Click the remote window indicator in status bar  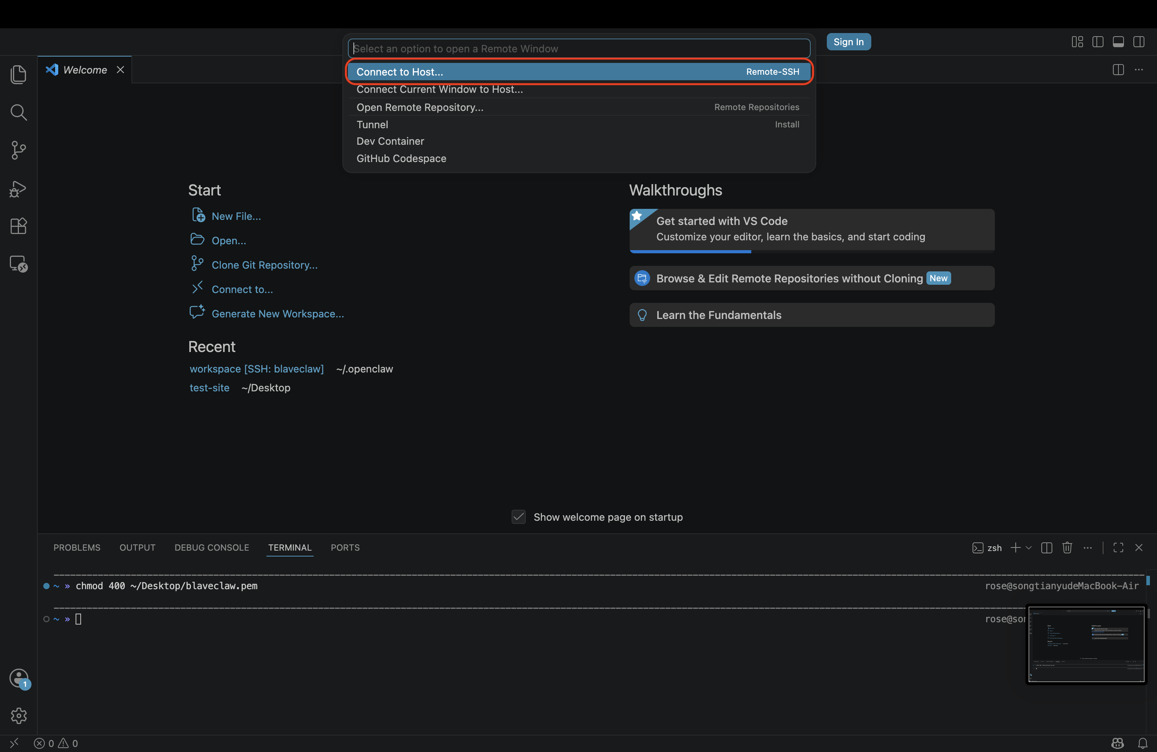[x=14, y=743]
